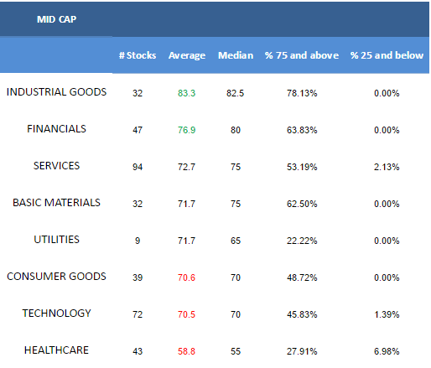This screenshot has width=431, height=368.
Task: Click the green 83.3 average value
Action: (x=186, y=93)
